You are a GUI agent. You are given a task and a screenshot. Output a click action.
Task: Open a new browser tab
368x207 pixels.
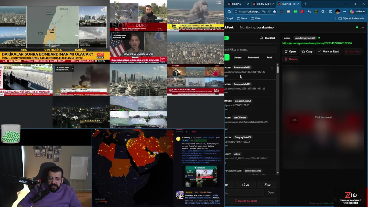point(305,4)
